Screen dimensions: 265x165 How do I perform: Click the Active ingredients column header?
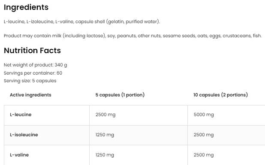click(30, 95)
